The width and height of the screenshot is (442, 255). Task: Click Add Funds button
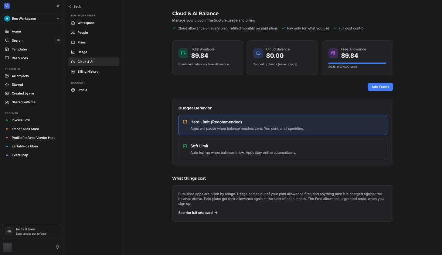(x=380, y=87)
